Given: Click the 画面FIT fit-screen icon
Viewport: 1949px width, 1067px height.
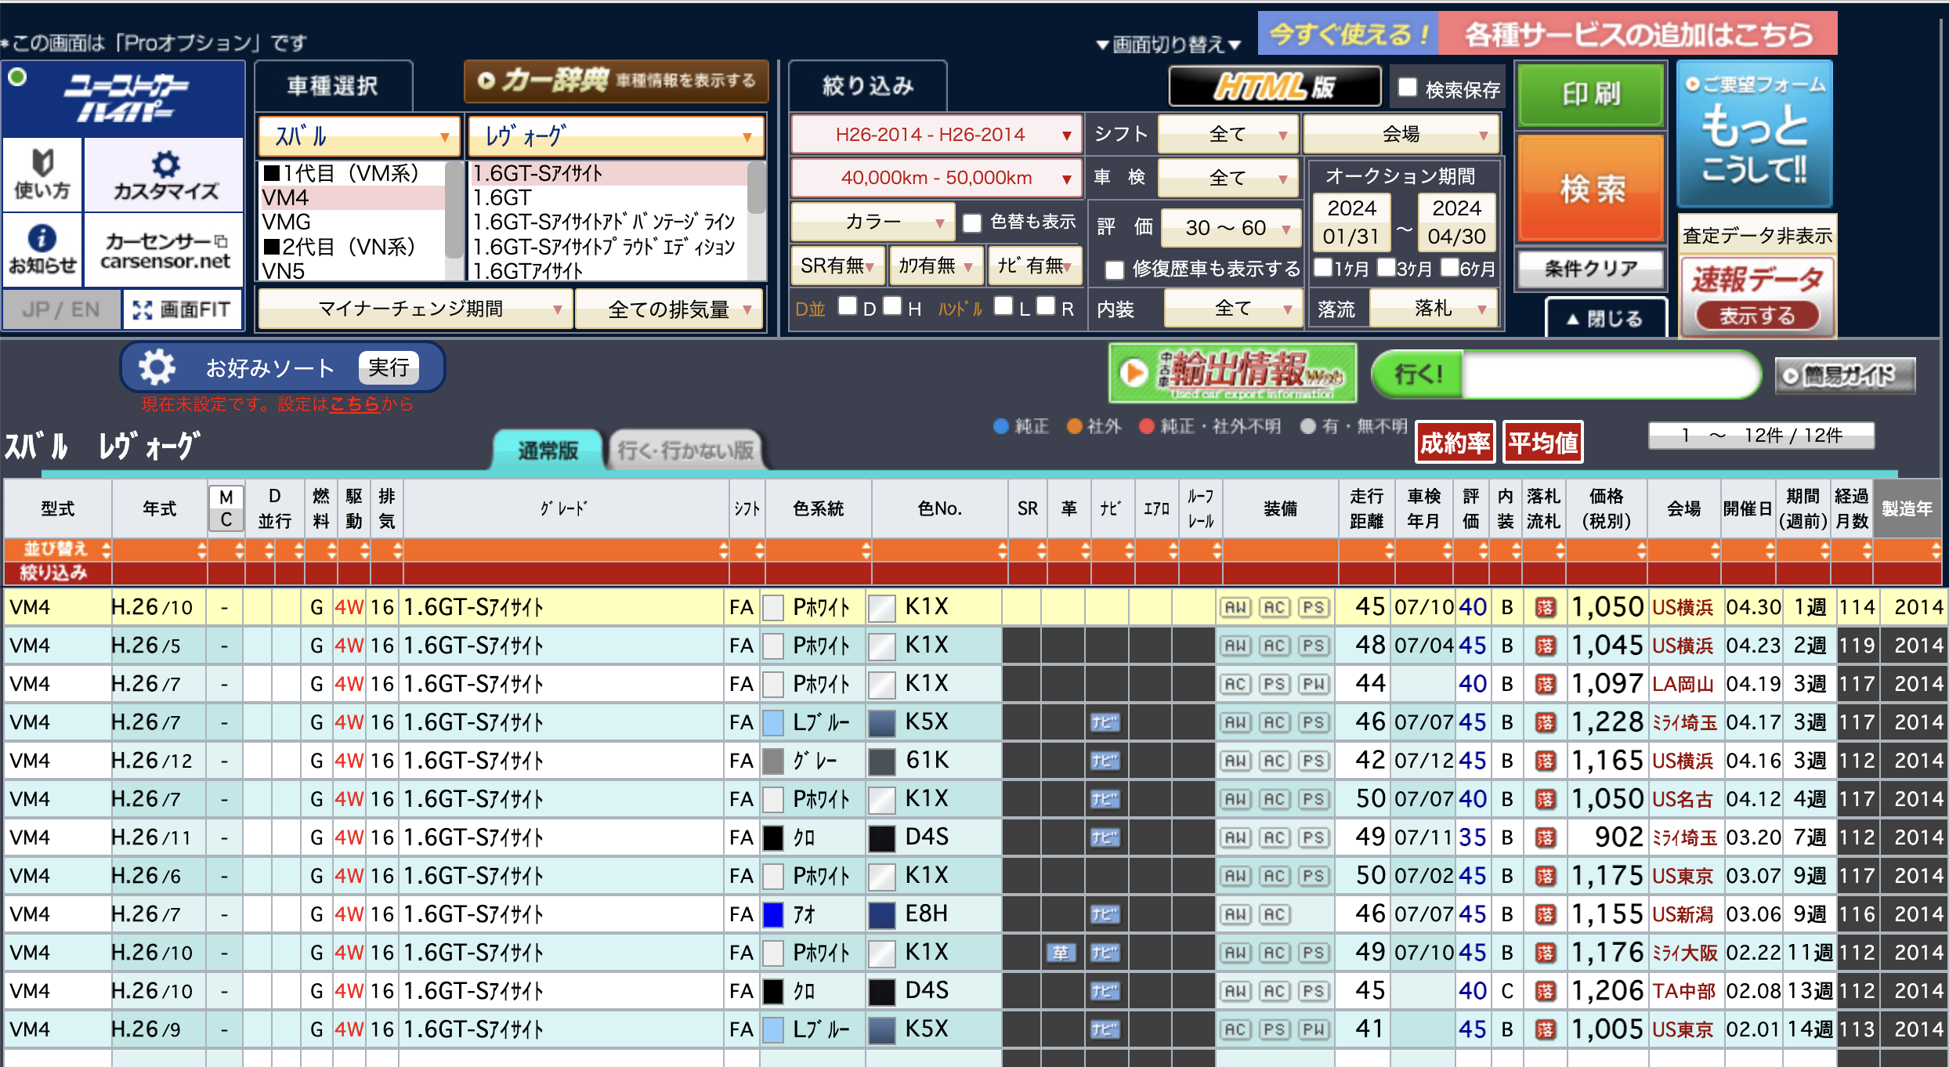Looking at the screenshot, I should pos(183,309).
